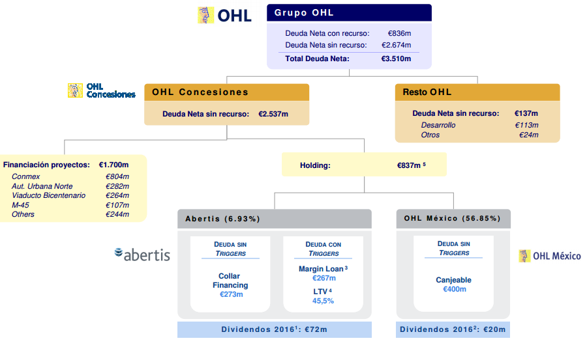Click the Margin Loan label

(x=323, y=269)
